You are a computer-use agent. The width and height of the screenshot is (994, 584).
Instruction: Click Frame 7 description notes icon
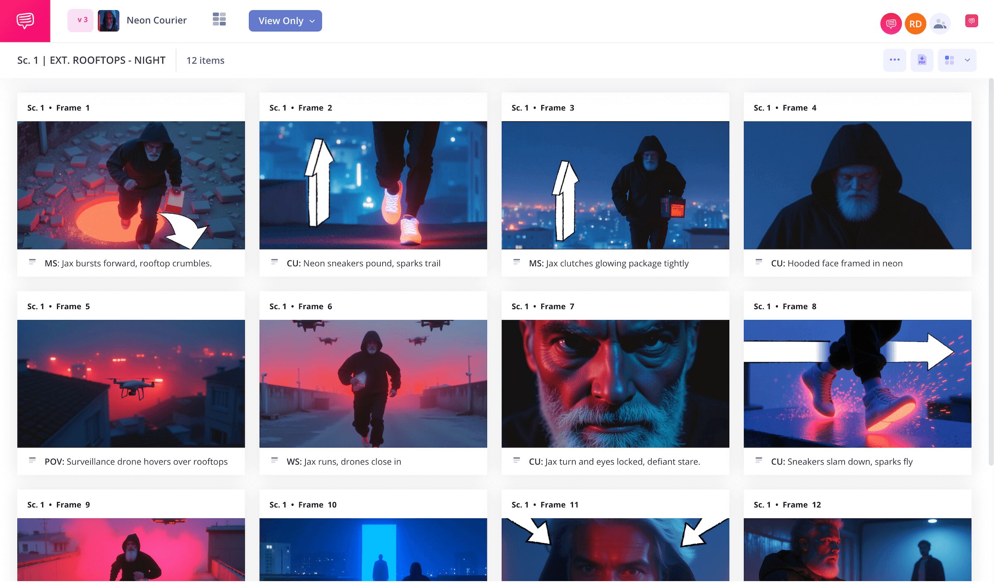pyautogui.click(x=516, y=460)
